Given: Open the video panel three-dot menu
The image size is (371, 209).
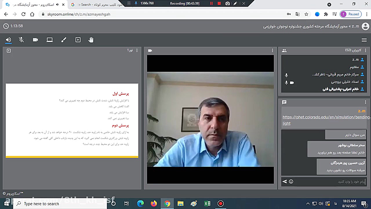Looking at the screenshot, I should [x=272, y=50].
